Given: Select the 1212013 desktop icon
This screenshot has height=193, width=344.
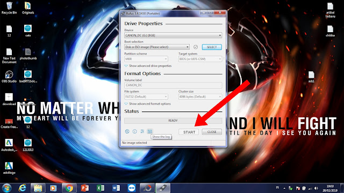Looking at the screenshot, I should (28, 145).
